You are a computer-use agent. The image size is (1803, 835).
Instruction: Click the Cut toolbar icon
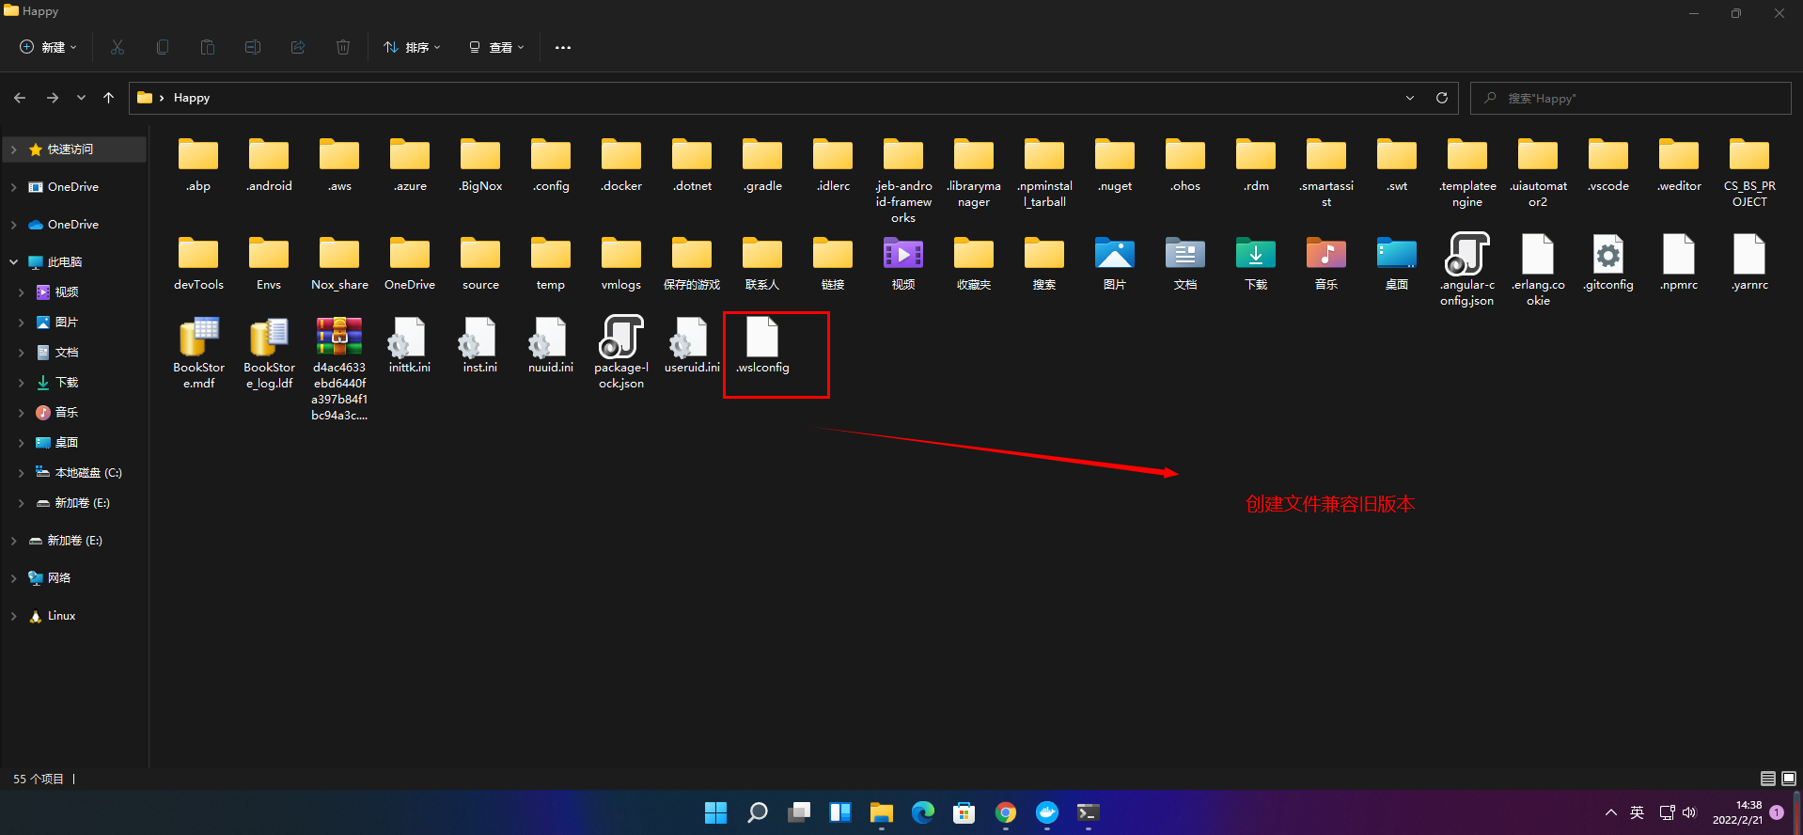pyautogui.click(x=118, y=47)
